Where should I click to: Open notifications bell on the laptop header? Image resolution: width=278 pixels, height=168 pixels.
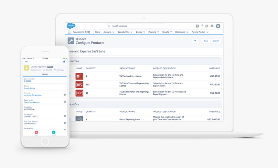(212, 26)
